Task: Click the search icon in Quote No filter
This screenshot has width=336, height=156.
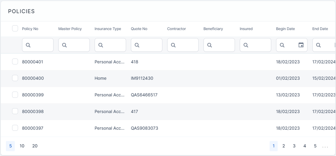Action: [x=137, y=45]
